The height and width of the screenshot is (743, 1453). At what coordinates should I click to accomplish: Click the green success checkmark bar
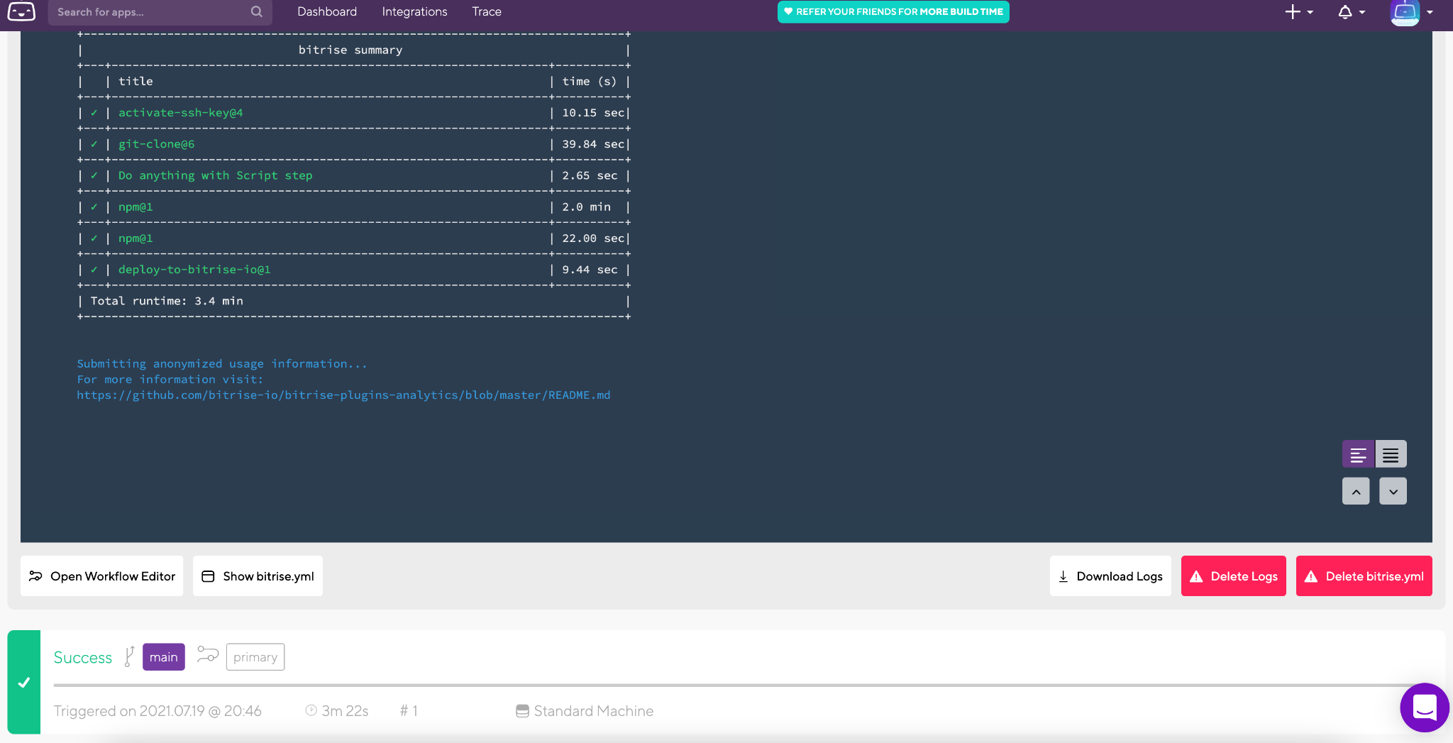point(24,683)
